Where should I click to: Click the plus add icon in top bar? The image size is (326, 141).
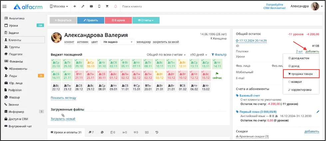coord(75,6)
